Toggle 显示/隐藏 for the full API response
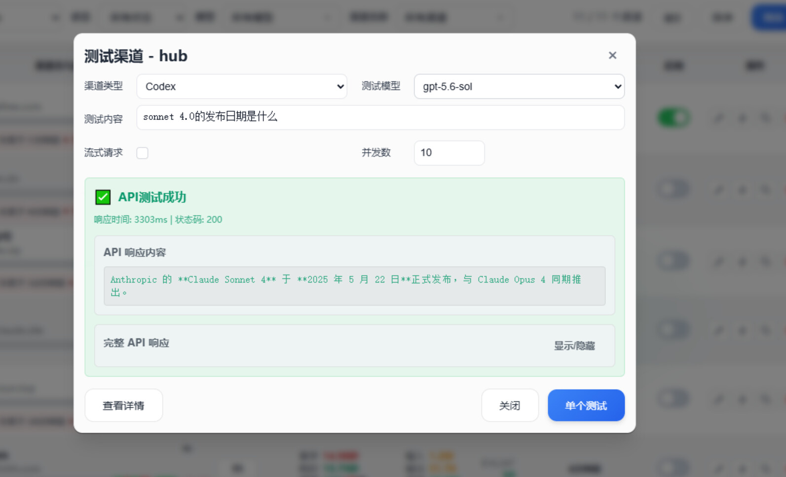Screen dimensions: 786x477 pyautogui.click(x=574, y=346)
